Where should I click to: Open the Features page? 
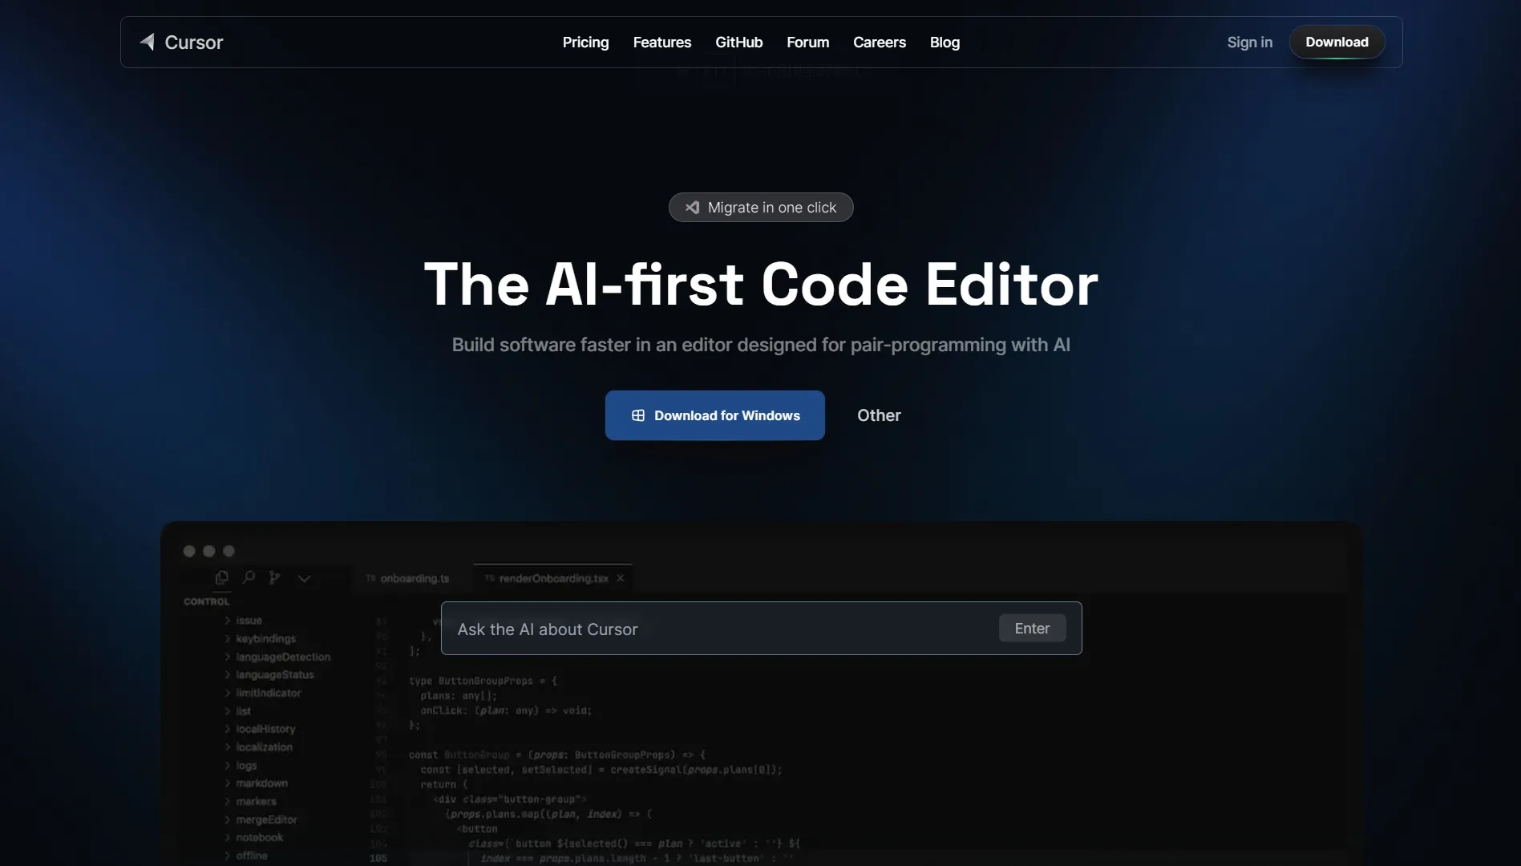(x=661, y=42)
